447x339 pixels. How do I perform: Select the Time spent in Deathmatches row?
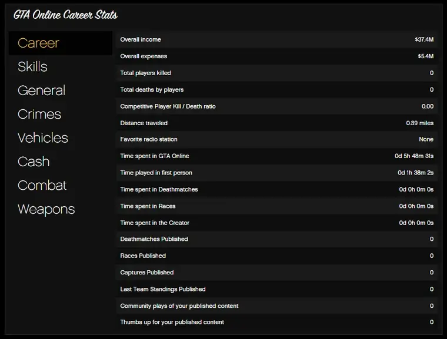276,189
